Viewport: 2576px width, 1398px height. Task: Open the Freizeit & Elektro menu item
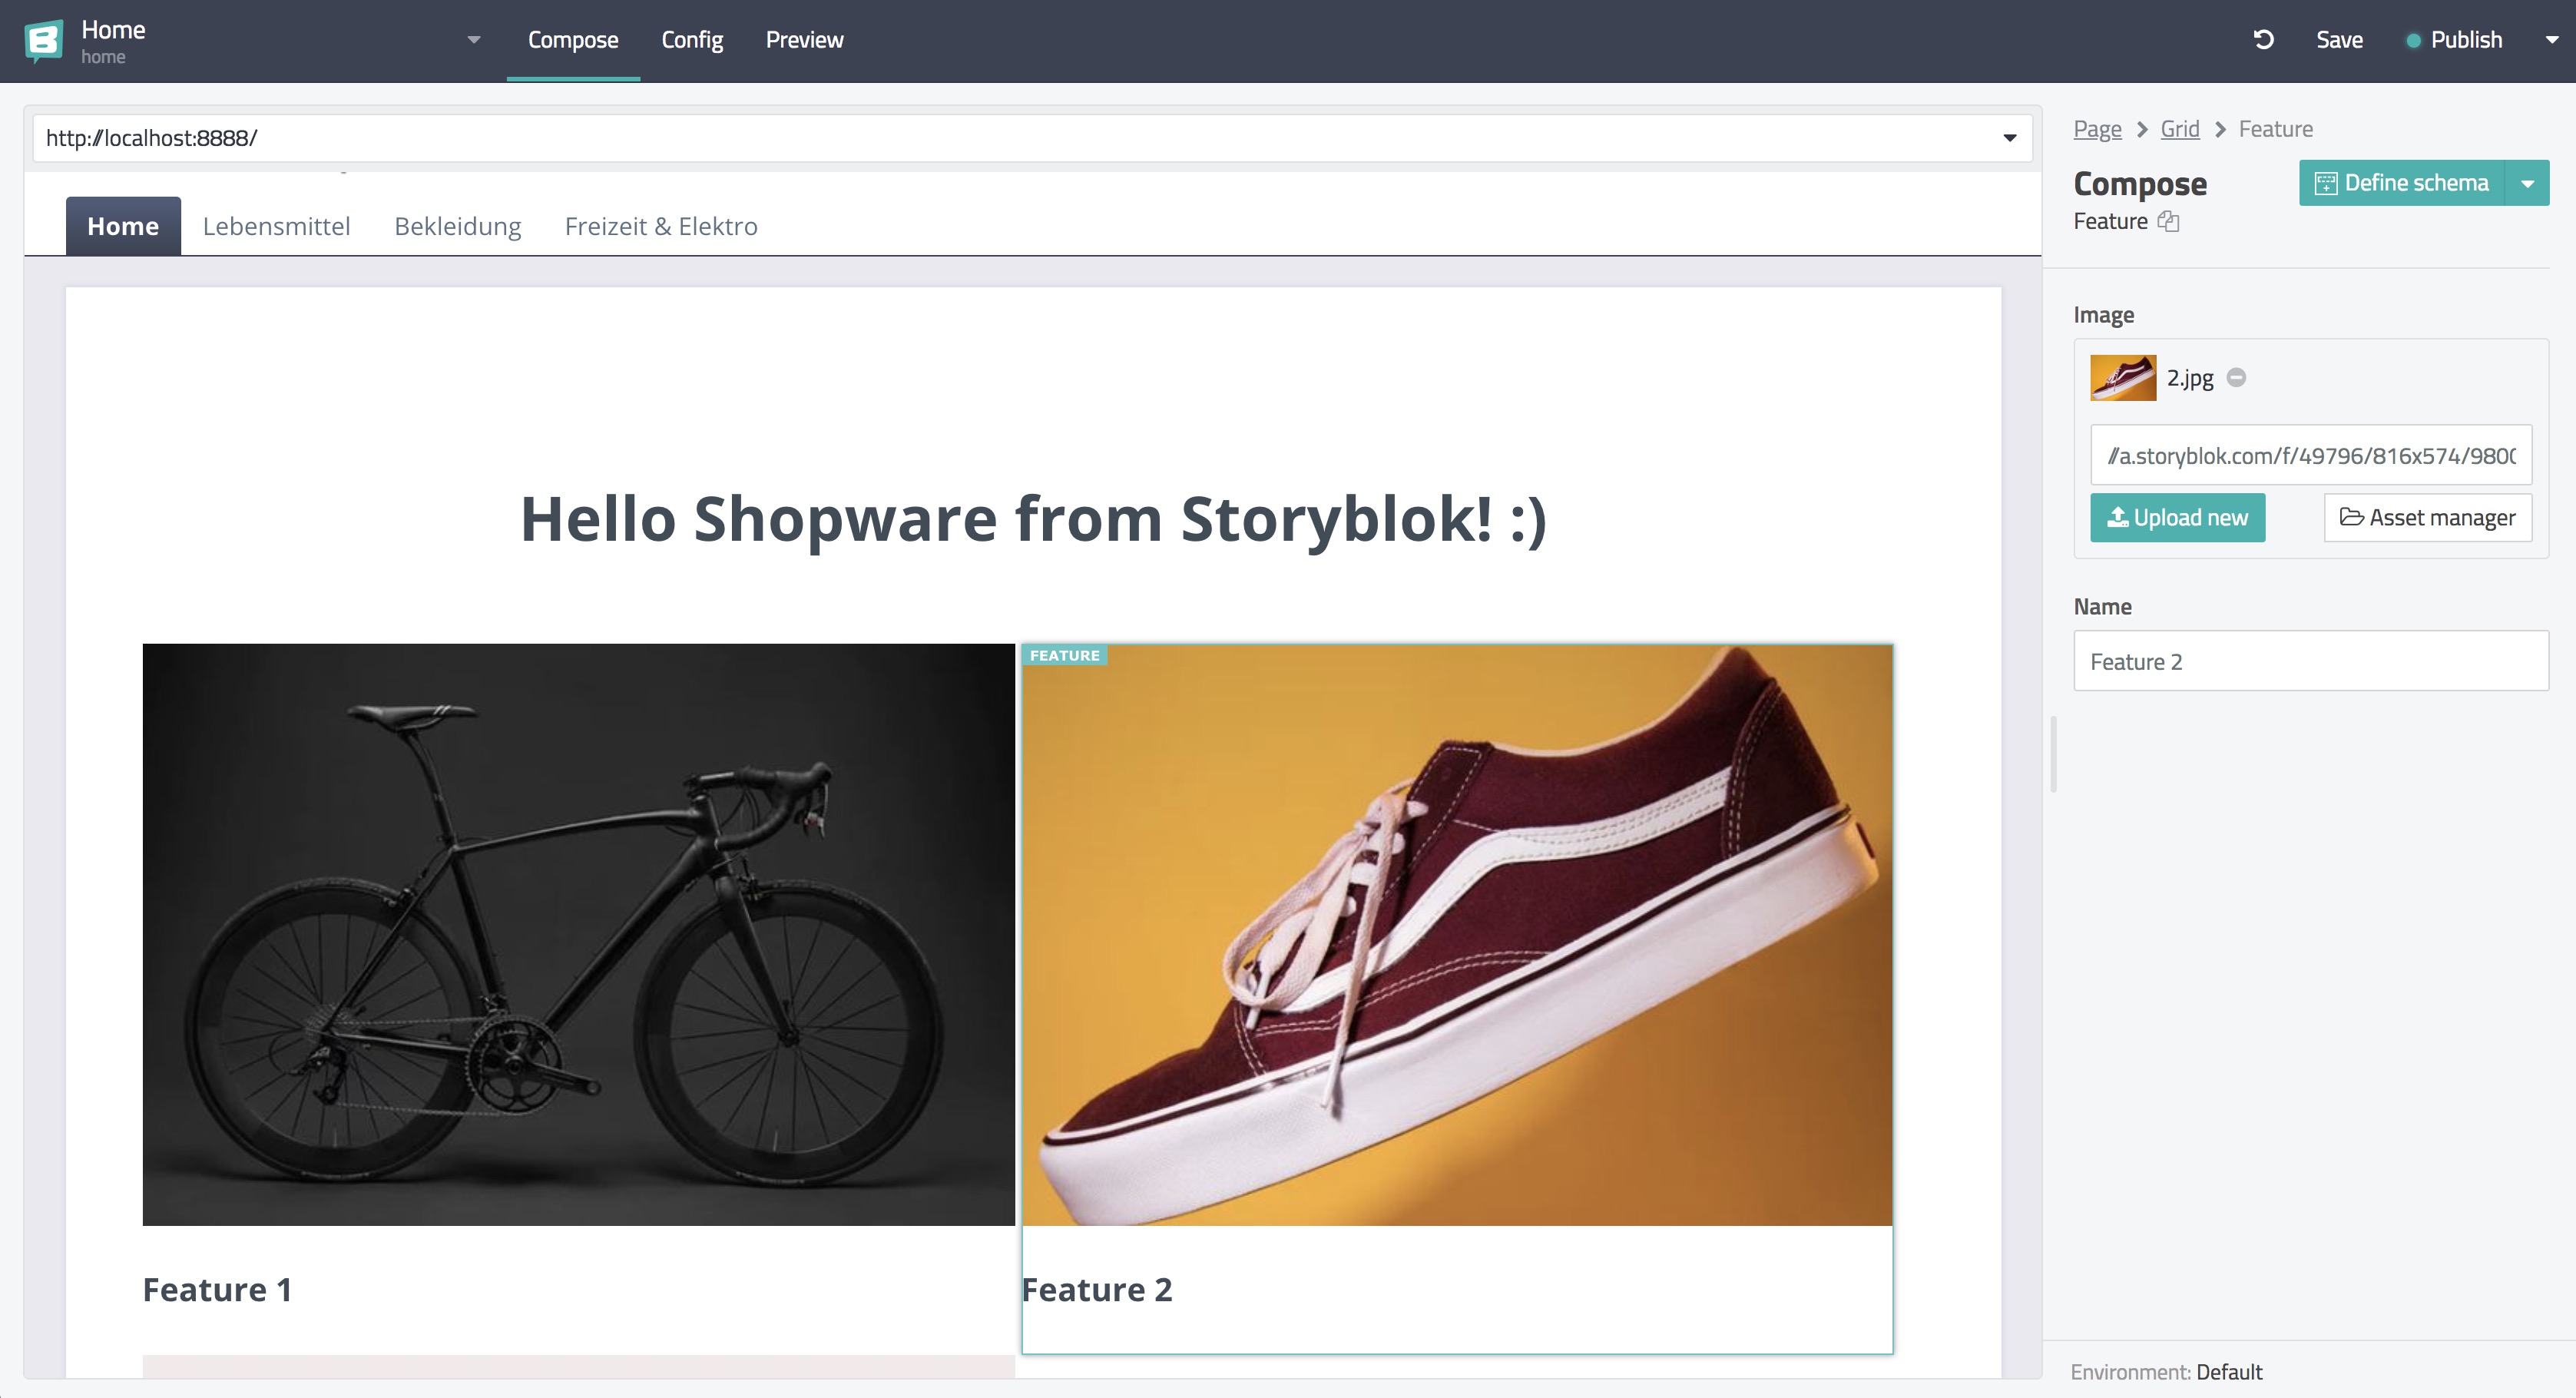click(x=661, y=226)
